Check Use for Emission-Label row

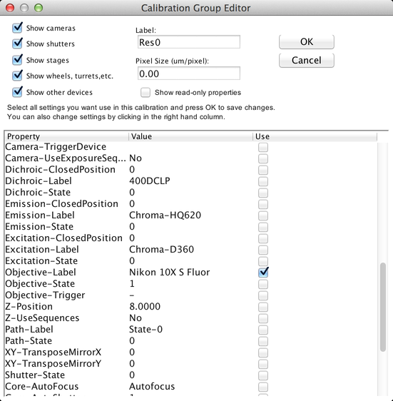pos(263,215)
